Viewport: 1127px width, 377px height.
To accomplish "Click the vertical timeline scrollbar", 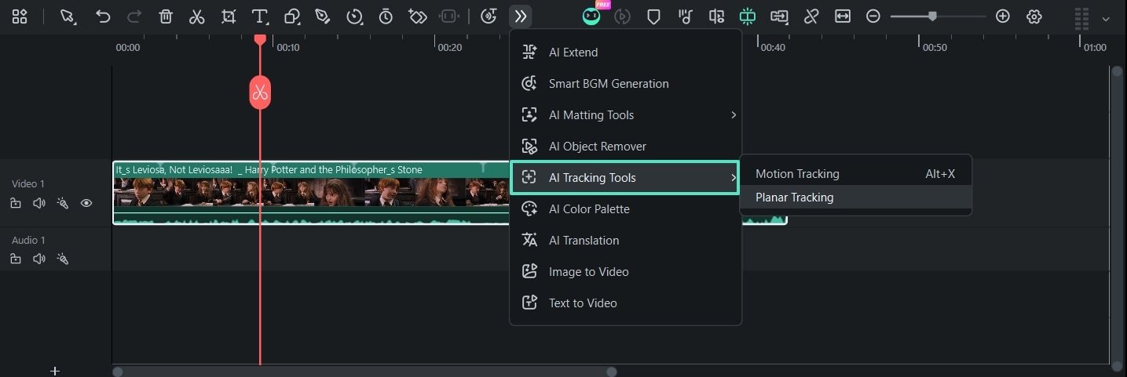I will 1117,217.
